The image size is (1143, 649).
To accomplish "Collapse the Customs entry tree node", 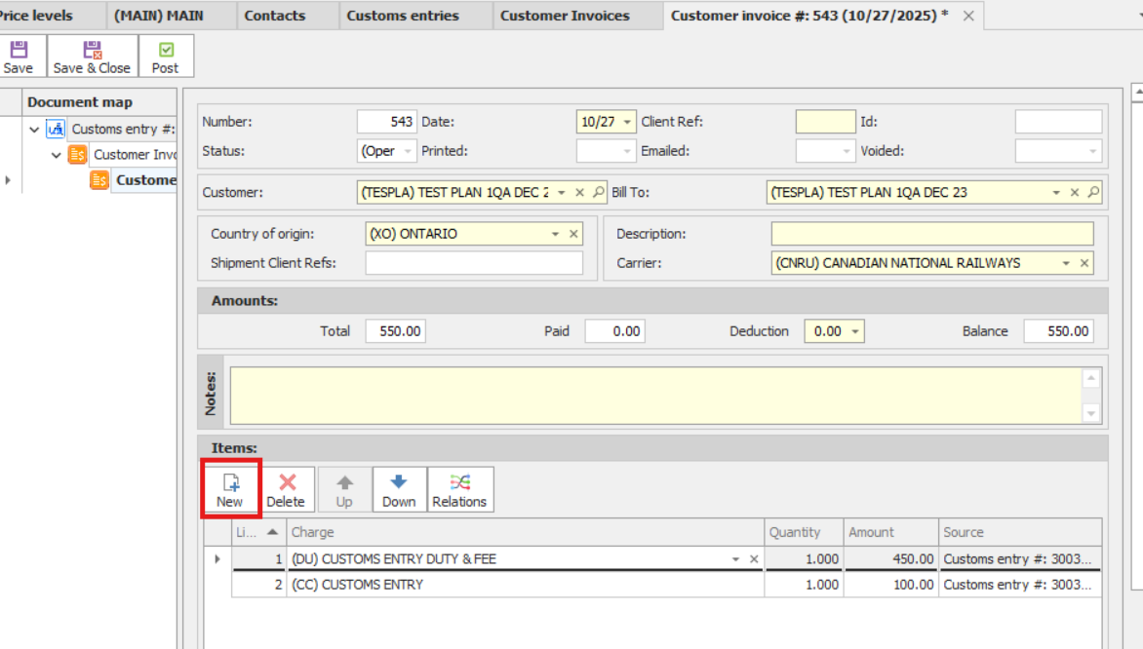I will (34, 128).
